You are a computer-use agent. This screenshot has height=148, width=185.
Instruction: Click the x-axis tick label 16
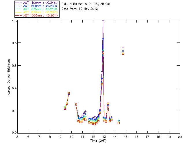(137, 137)
